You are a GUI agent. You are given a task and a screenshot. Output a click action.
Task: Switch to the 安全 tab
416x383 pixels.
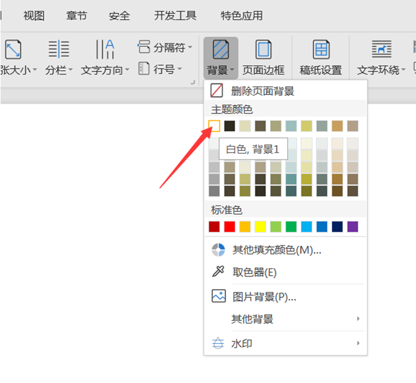(x=119, y=16)
